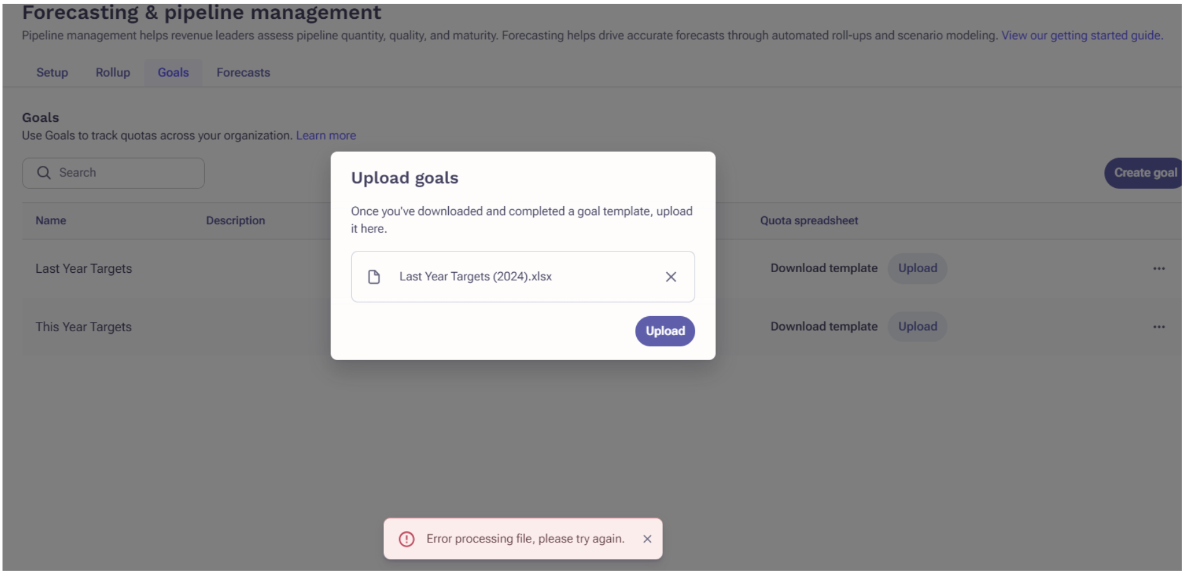Open more options for Last Year Targets

point(1159,268)
